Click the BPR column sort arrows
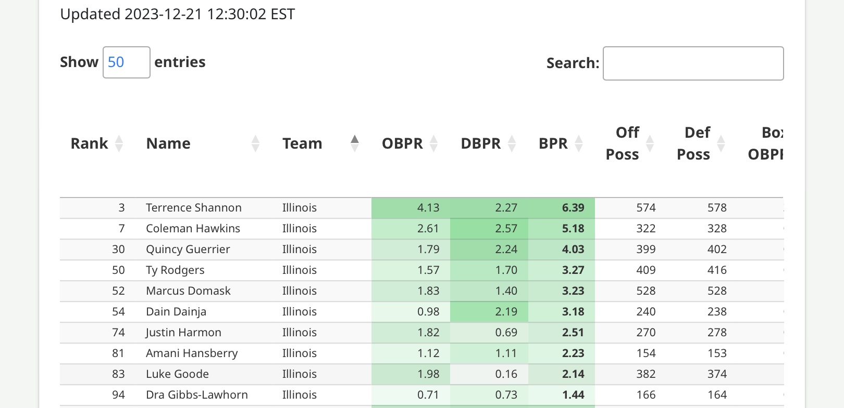 click(x=578, y=143)
